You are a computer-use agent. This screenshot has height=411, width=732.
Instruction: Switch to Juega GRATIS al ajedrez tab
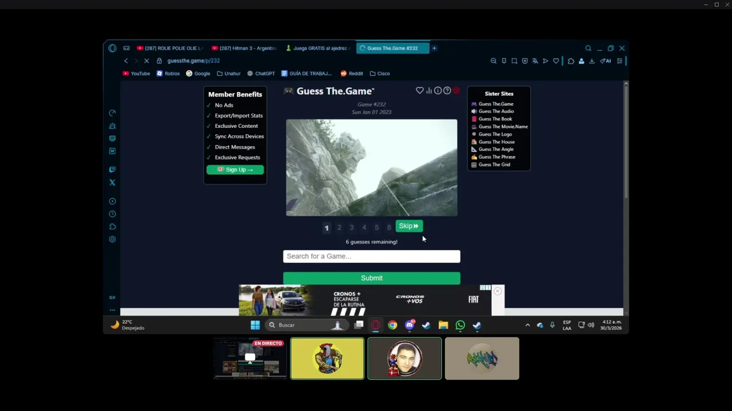318,49
